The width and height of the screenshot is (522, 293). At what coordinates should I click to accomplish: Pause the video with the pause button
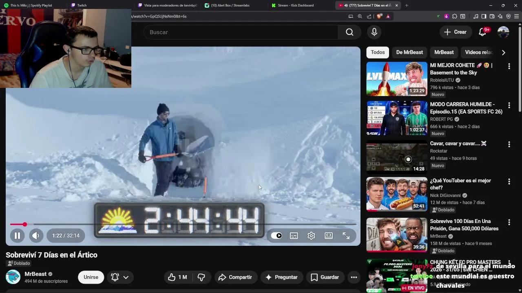point(17,236)
